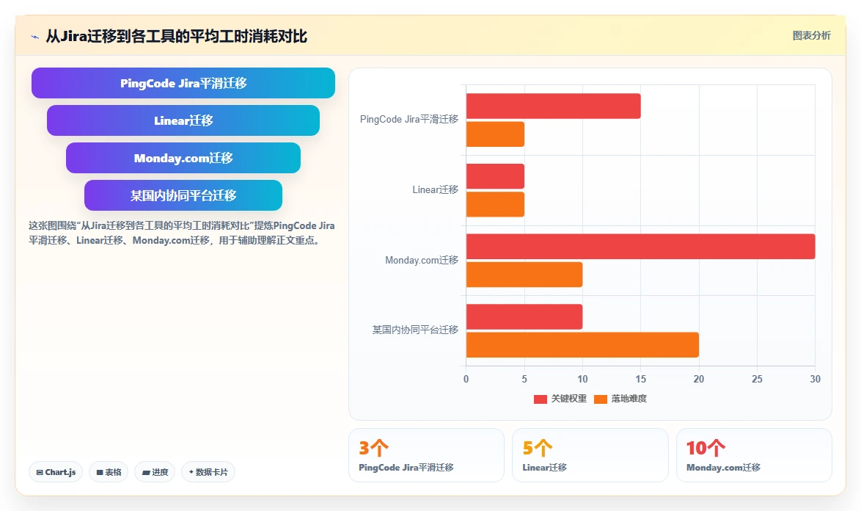Click the red bar for PingCode Jira平滑迁移
This screenshot has width=861, height=511.
[554, 106]
